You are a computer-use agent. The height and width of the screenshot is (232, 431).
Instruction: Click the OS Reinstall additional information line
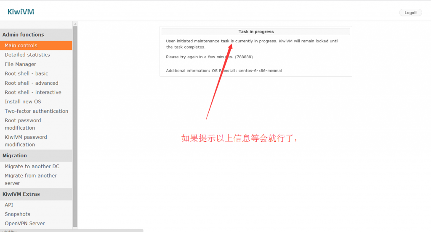point(224,70)
